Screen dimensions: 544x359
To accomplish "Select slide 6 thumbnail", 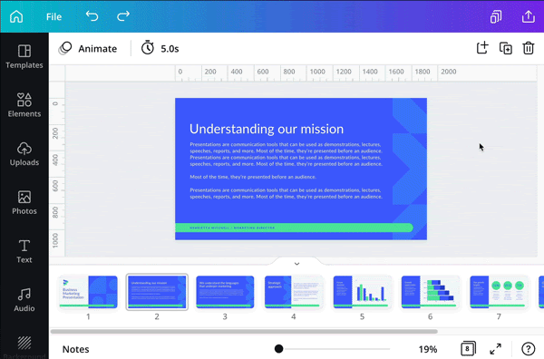I will tap(430, 292).
